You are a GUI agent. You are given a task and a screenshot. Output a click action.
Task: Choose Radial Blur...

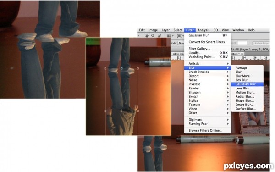(247, 96)
